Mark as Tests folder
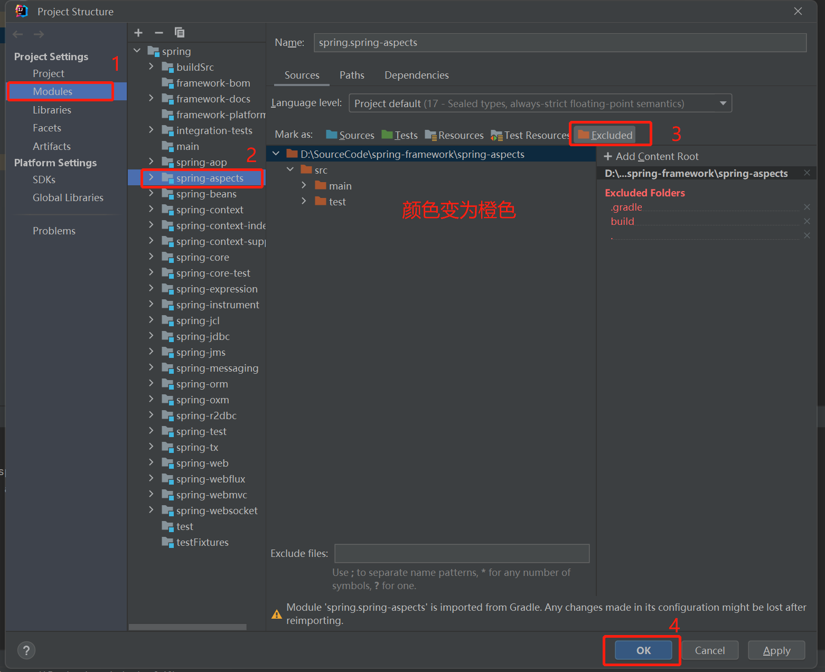Screen dimensions: 825x672 (x=400, y=135)
